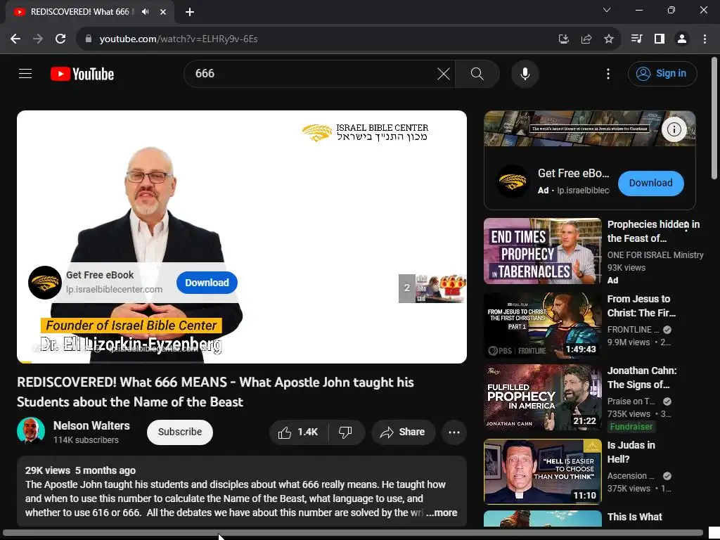Screen dimensions: 720x540
Task: Click Download in sidebar ad card
Action: [x=650, y=184]
